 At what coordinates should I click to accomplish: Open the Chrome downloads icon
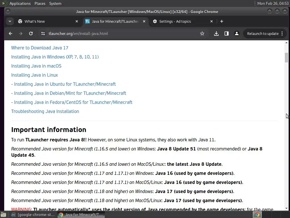point(216,33)
